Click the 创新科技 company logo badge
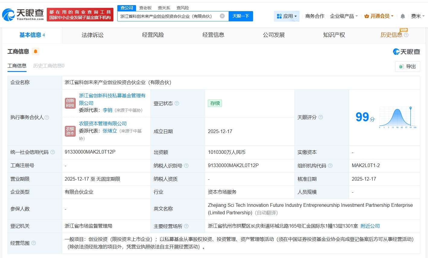Image resolution: width=428 pixels, height=258 pixels. coord(70,103)
